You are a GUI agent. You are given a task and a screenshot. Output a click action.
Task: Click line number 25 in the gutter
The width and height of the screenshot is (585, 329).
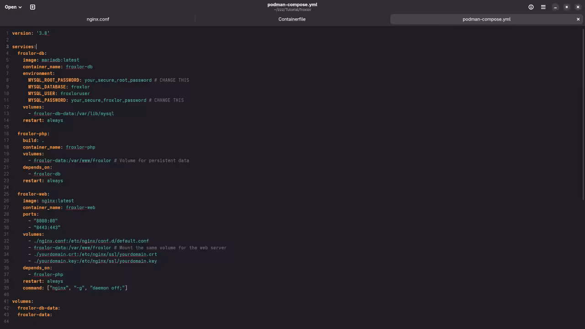click(x=6, y=194)
